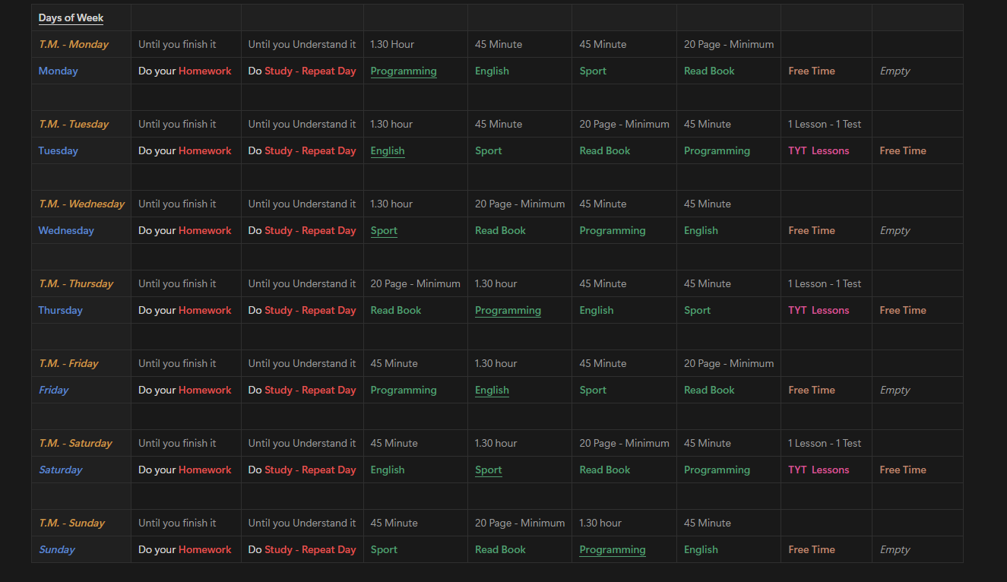Click 'Programming' in the Friday row
Screen dimensions: 1007x582
tap(404, 390)
